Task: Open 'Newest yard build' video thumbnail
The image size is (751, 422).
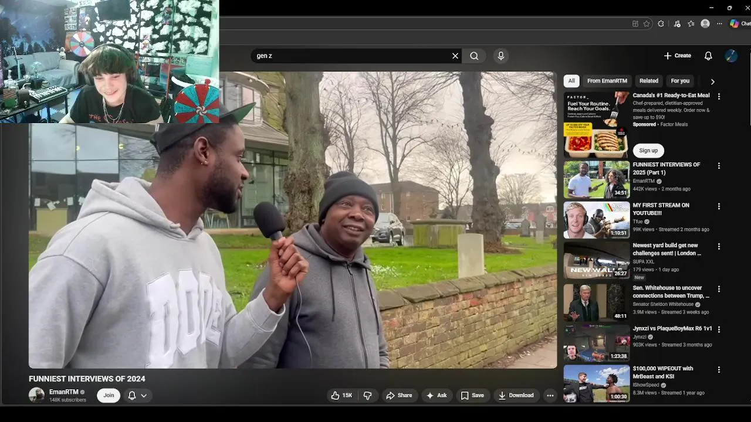Action: pos(597,260)
